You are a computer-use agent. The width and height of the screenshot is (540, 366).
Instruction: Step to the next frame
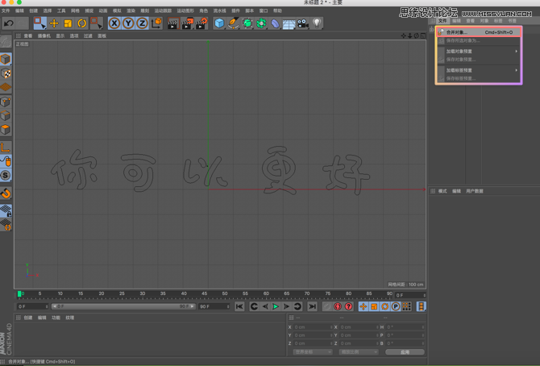287,306
